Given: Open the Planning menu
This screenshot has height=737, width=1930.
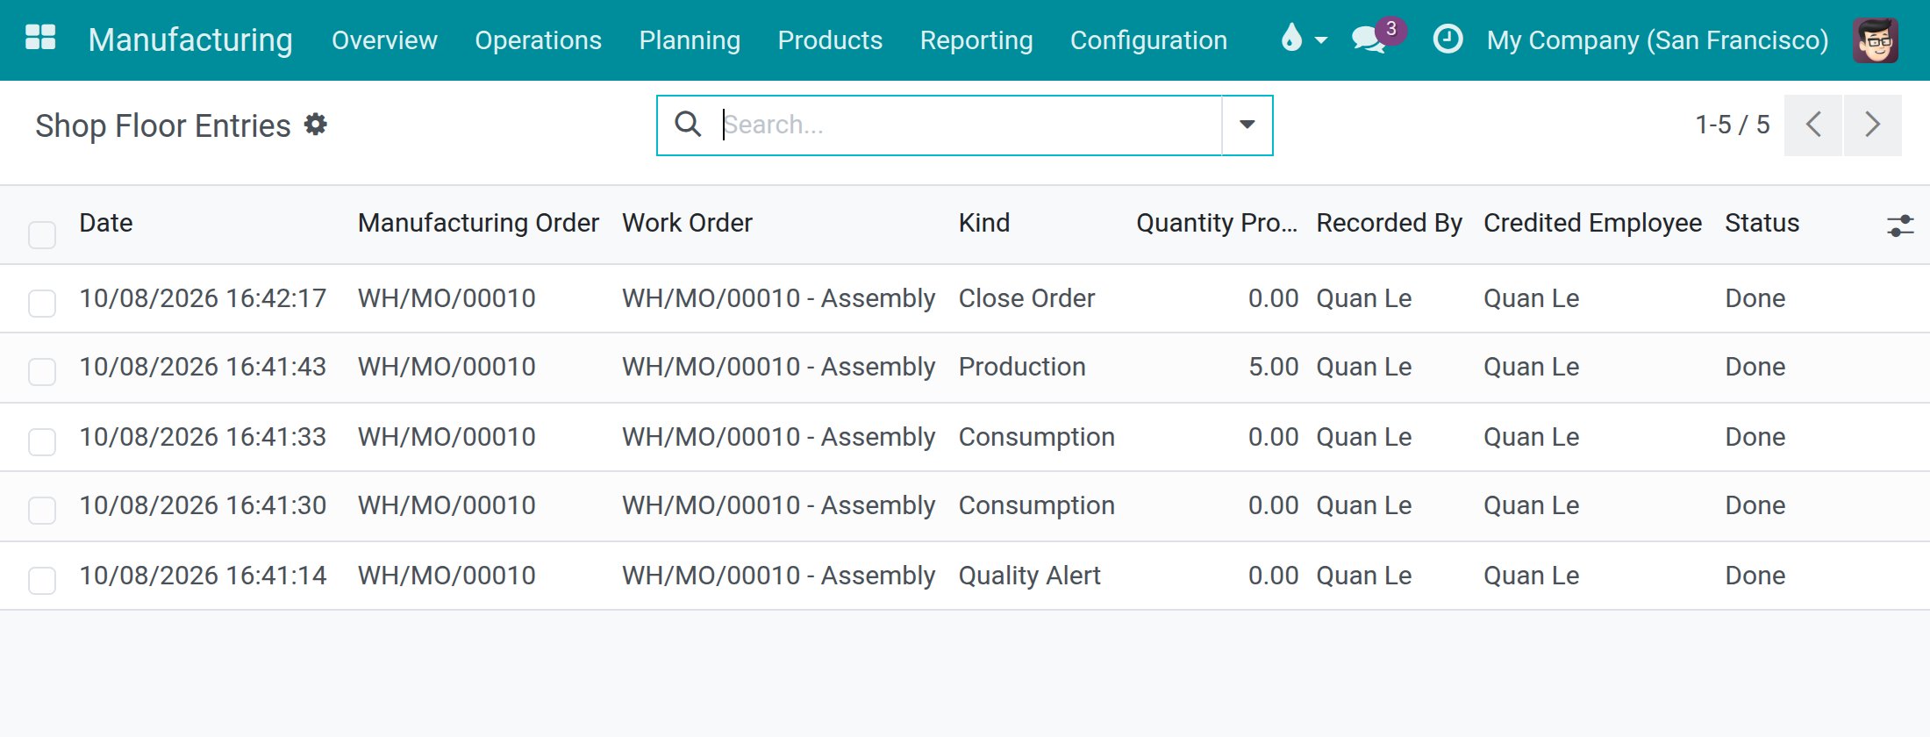Looking at the screenshot, I should (690, 40).
